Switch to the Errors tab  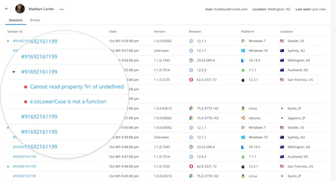tap(35, 20)
